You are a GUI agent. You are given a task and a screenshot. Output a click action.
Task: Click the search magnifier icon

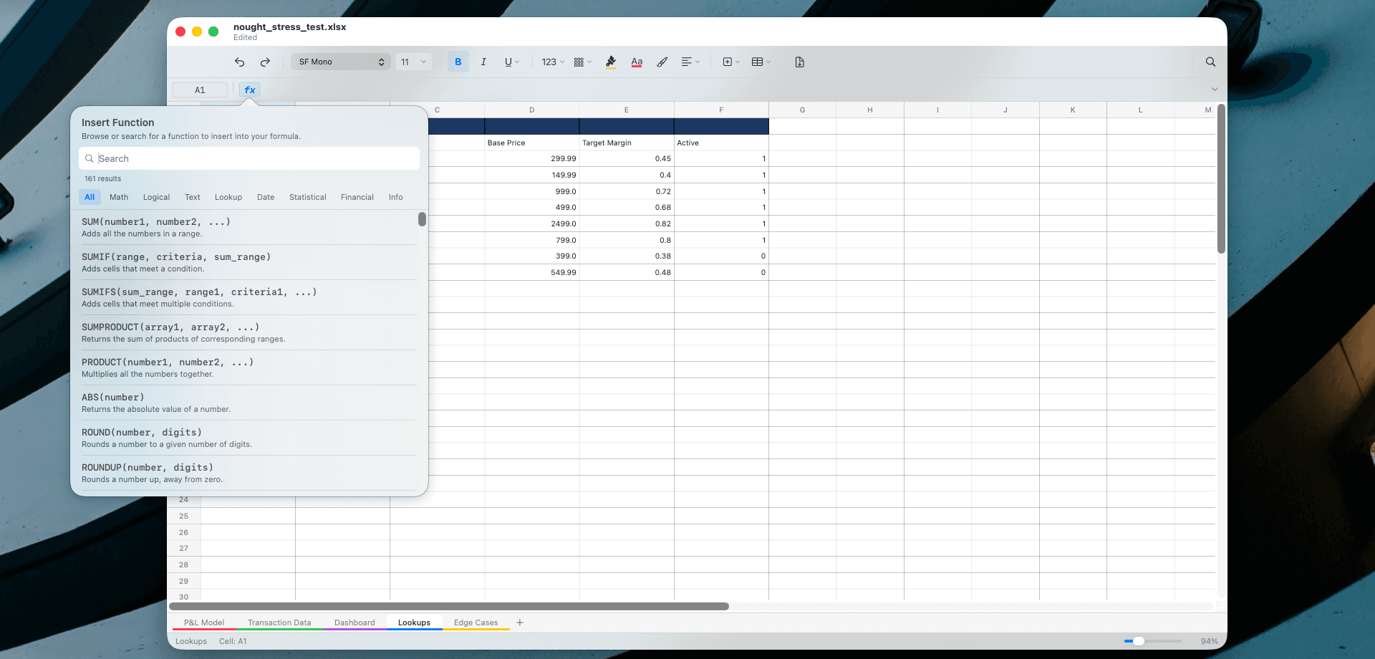click(x=1210, y=62)
